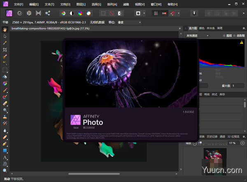Image resolution: width=247 pixels, height=182 pixels.
Task: Pick the Clone Brush stamp tool
Action: coord(5,117)
